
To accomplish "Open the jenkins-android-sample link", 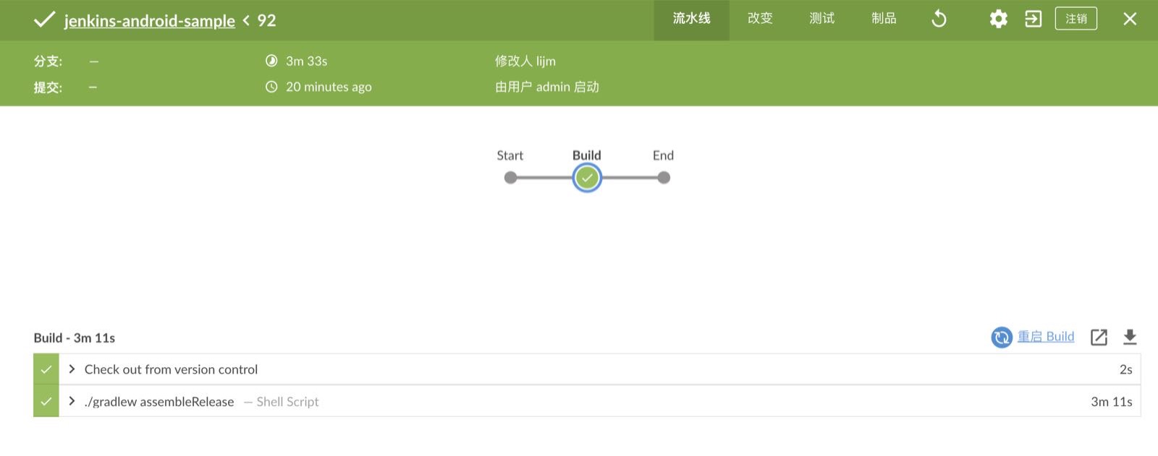I will coord(149,20).
